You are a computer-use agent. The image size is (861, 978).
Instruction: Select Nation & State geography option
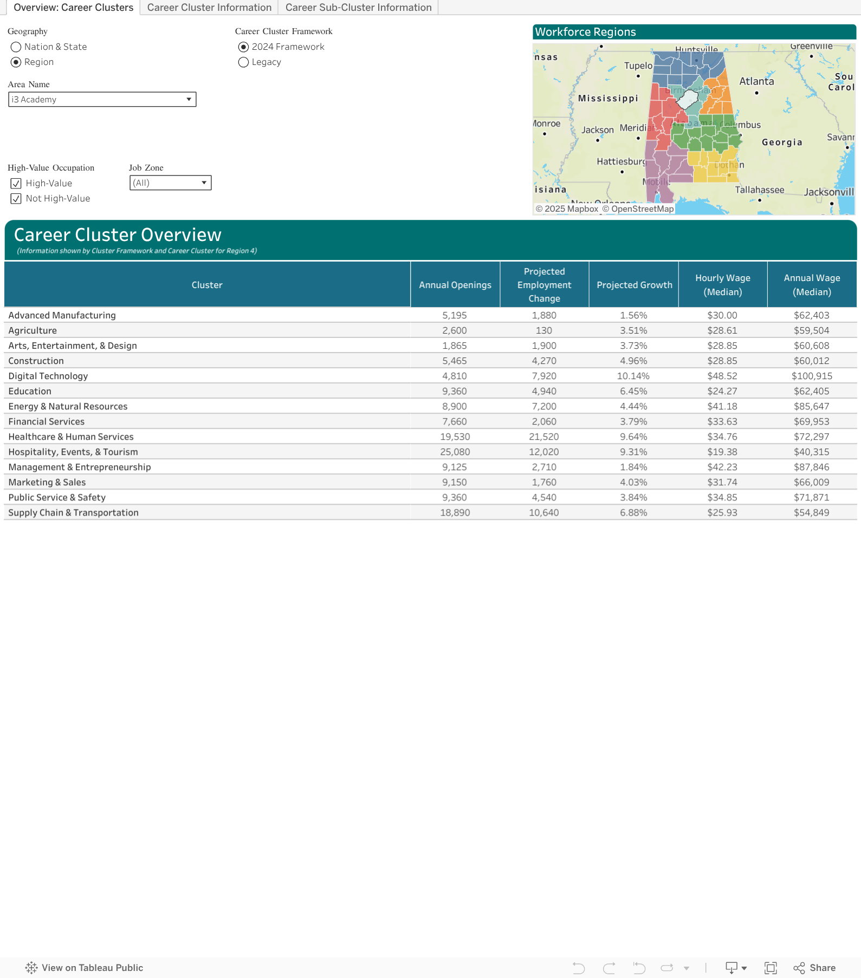point(16,47)
